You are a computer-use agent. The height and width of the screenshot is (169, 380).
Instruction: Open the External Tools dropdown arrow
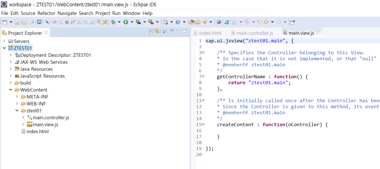point(157,22)
